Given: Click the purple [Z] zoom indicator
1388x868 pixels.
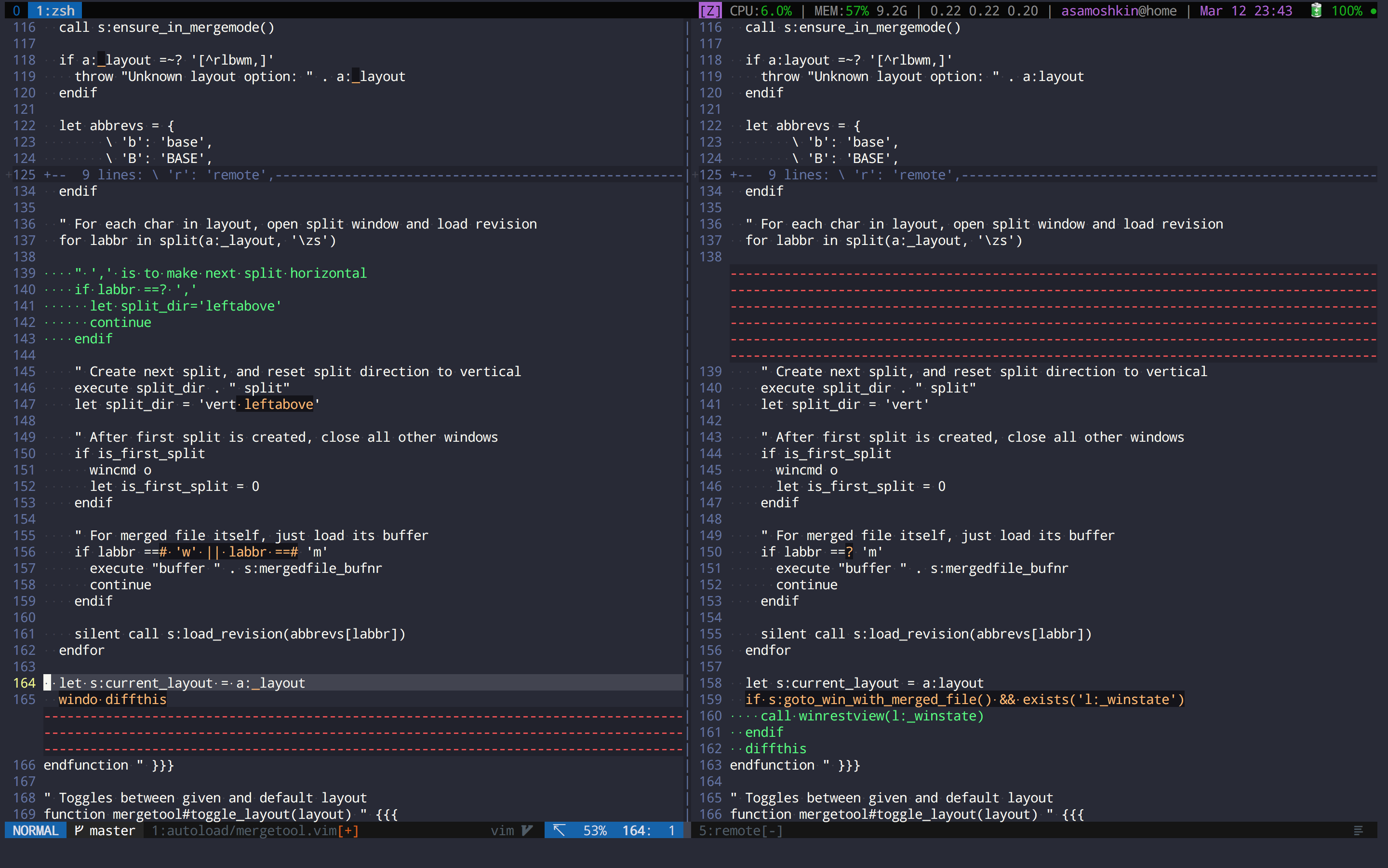Looking at the screenshot, I should pos(710,10).
